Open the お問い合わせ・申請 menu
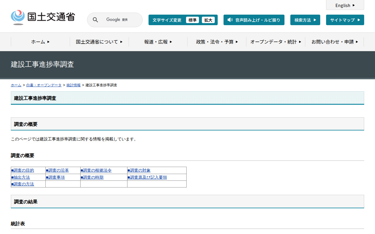375x234 pixels. pyautogui.click(x=334, y=42)
